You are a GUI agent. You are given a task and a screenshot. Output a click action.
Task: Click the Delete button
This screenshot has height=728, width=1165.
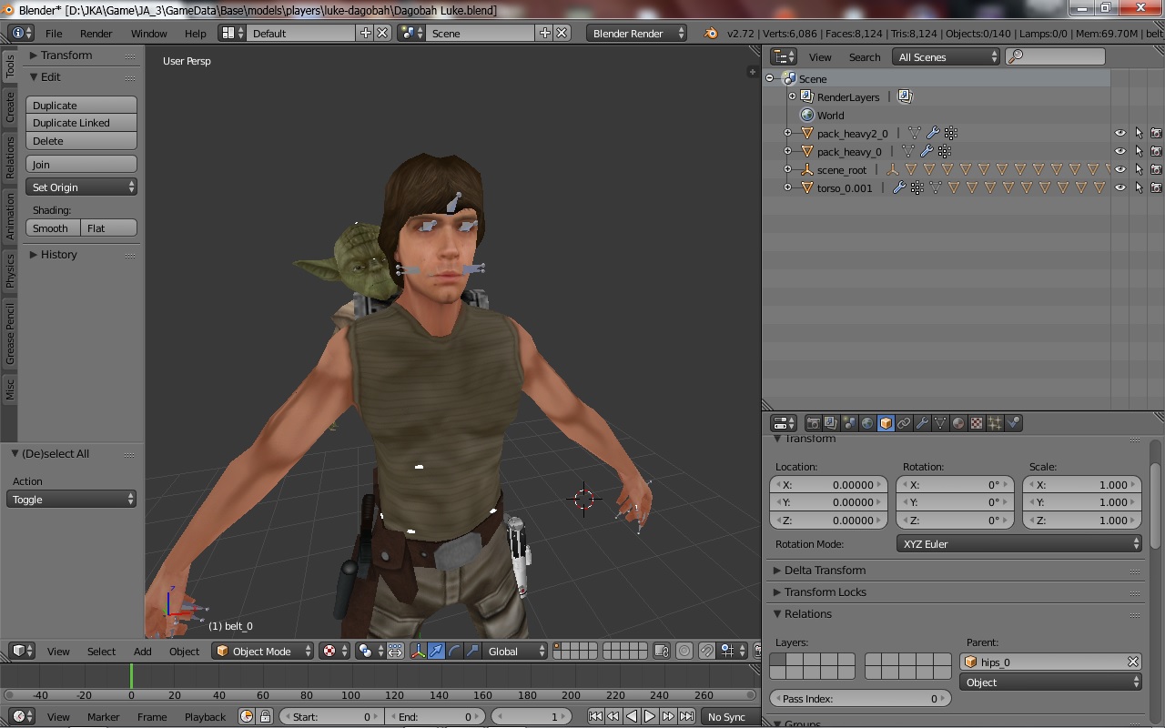tap(81, 140)
